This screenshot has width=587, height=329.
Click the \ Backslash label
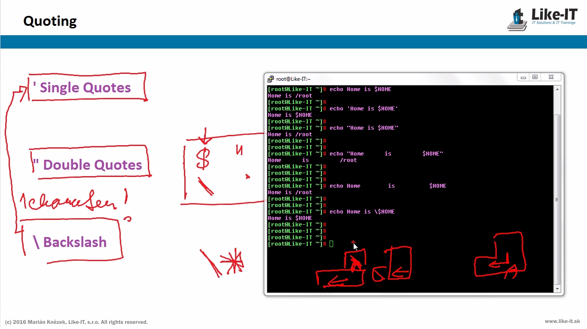tap(70, 242)
